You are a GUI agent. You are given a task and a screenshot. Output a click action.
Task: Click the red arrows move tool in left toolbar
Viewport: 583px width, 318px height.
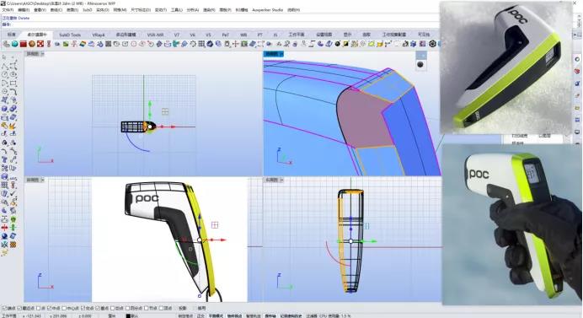click(4, 227)
